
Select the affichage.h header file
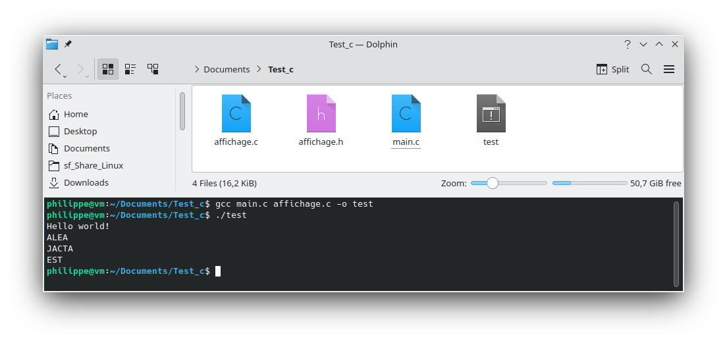pyautogui.click(x=321, y=120)
